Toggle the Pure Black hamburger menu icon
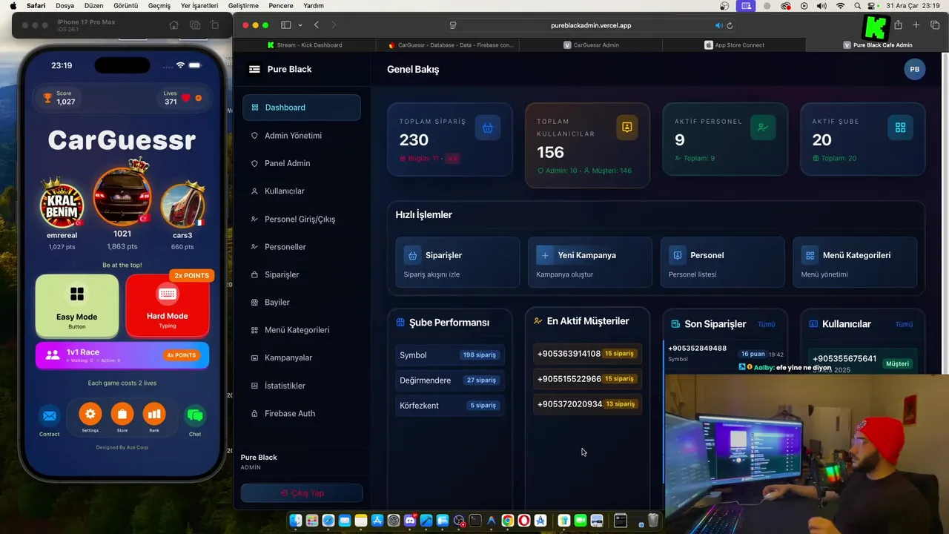The width and height of the screenshot is (949, 534). pyautogui.click(x=254, y=69)
